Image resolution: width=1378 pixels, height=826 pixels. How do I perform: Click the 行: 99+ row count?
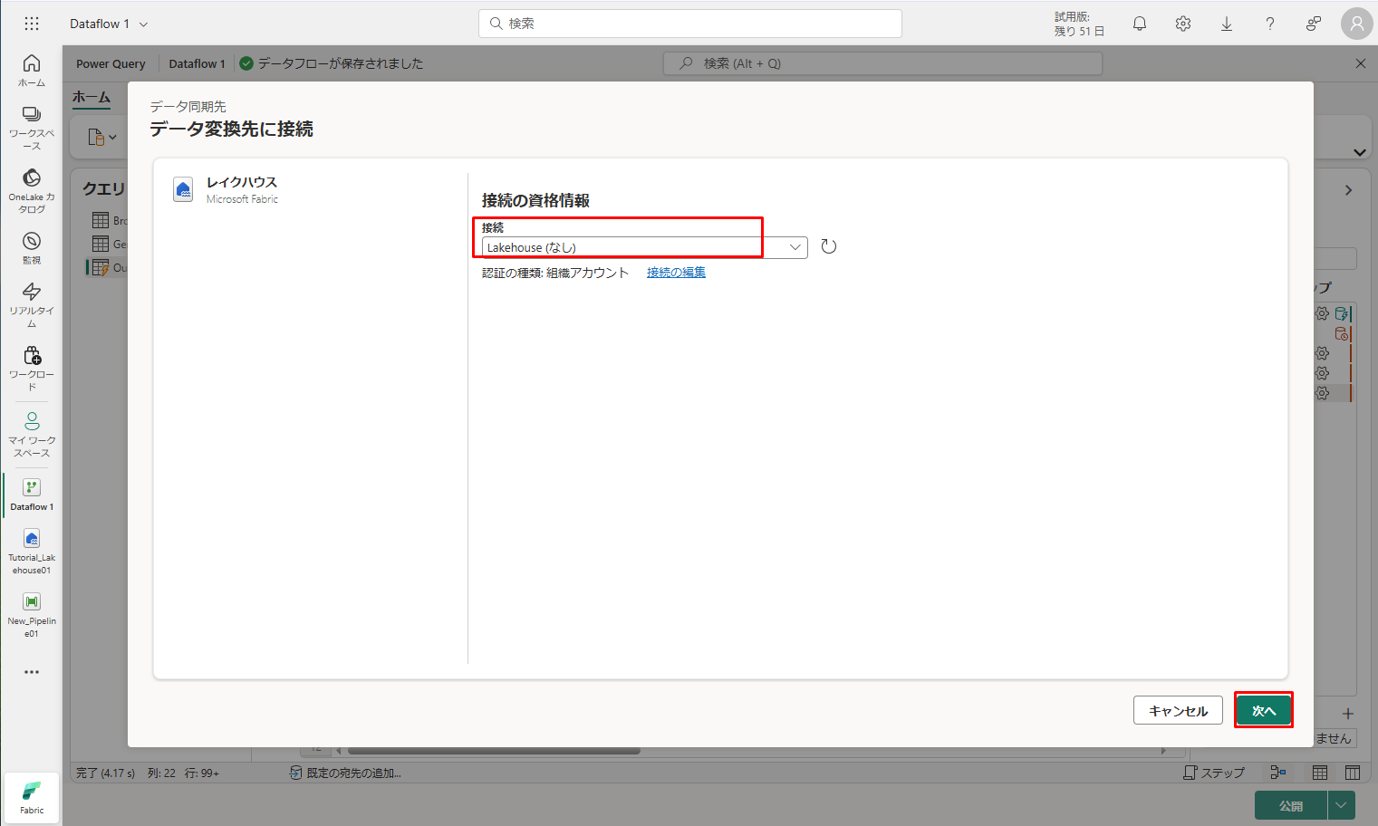click(x=202, y=773)
